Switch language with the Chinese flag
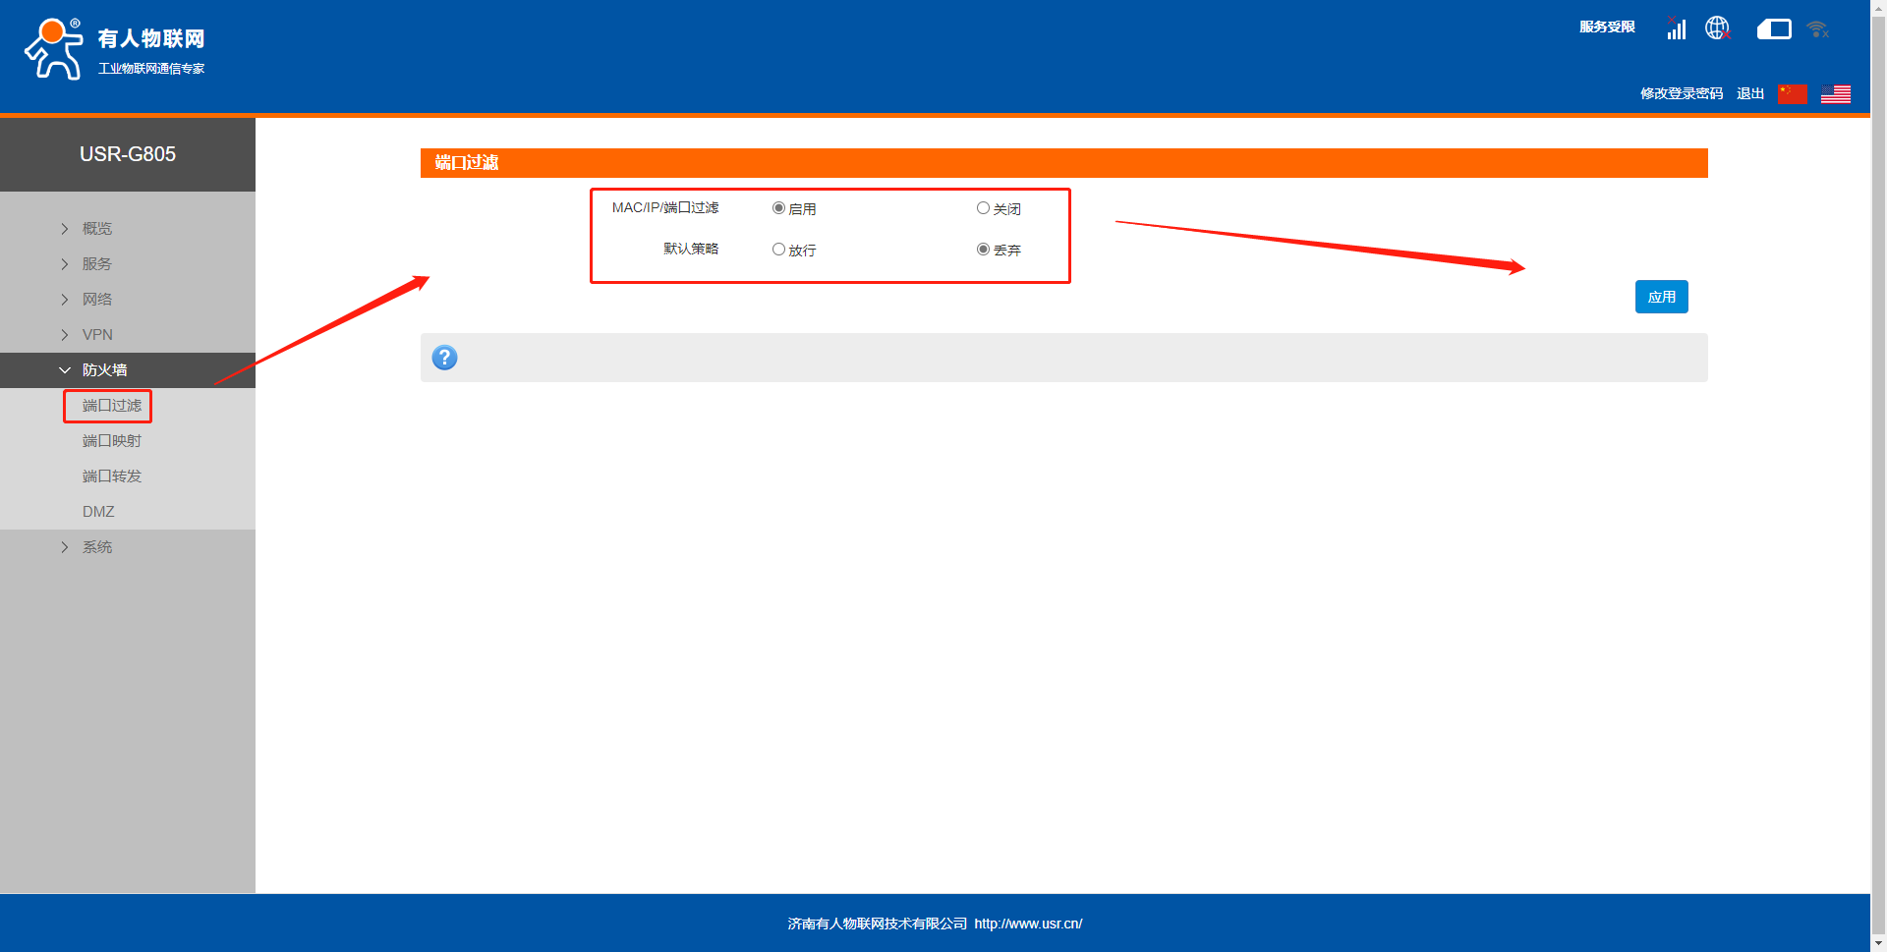1887x952 pixels. 1793,93
